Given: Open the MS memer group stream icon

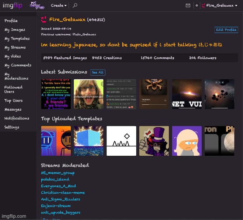Looking at the screenshot, I should (x=37, y=5).
